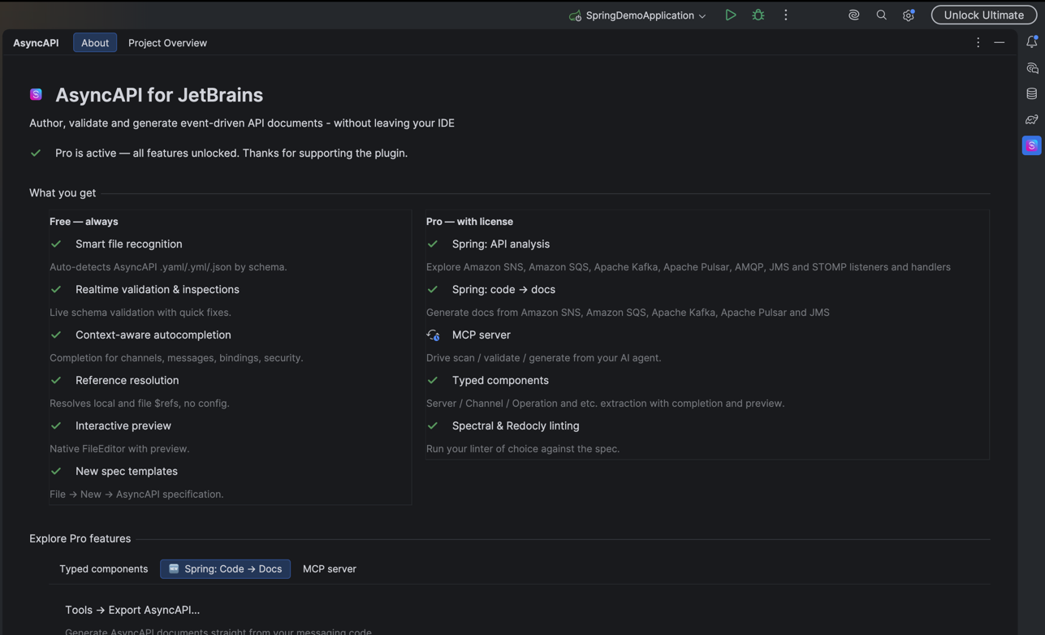
Task: Switch to the Project Overview tab
Action: tap(167, 42)
